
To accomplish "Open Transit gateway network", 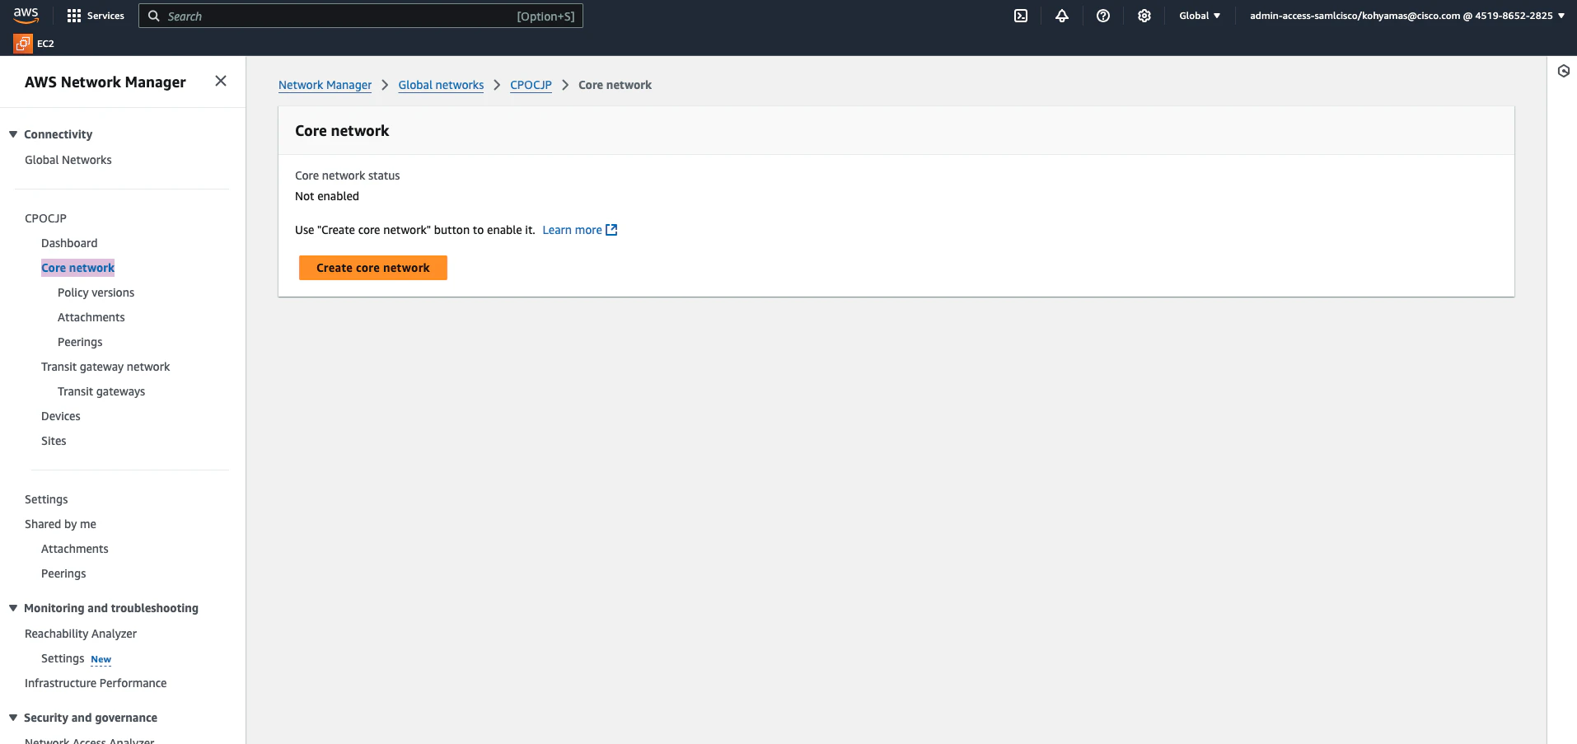I will click(105, 367).
